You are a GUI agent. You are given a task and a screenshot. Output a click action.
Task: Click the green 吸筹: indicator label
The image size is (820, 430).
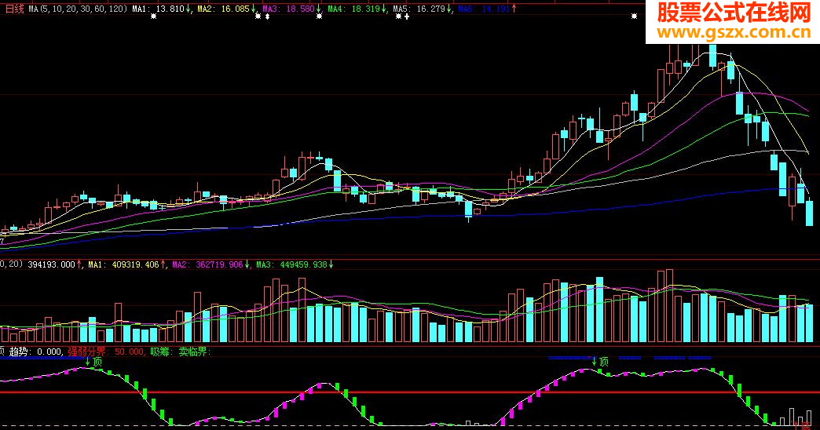tap(160, 352)
